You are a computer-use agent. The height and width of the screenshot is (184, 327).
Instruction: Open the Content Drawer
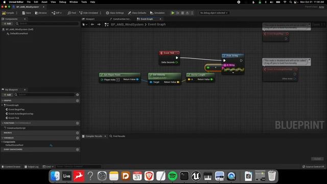pos(11,167)
